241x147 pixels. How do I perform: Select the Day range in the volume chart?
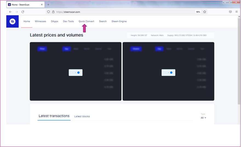click(159, 49)
